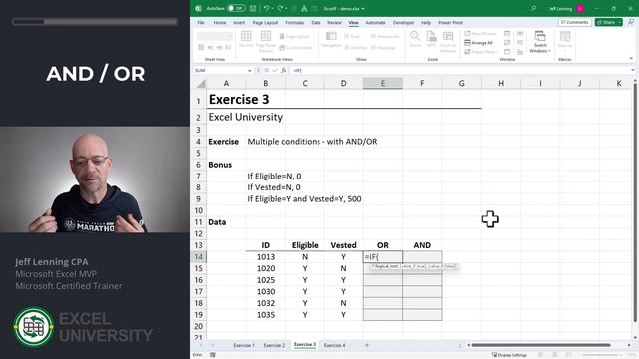Screen dimensions: 639x359
Task: Click Arrange All button
Action: 479,43
